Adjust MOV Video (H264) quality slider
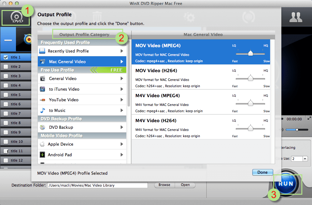The width and height of the screenshot is (312, 205). coord(250,78)
